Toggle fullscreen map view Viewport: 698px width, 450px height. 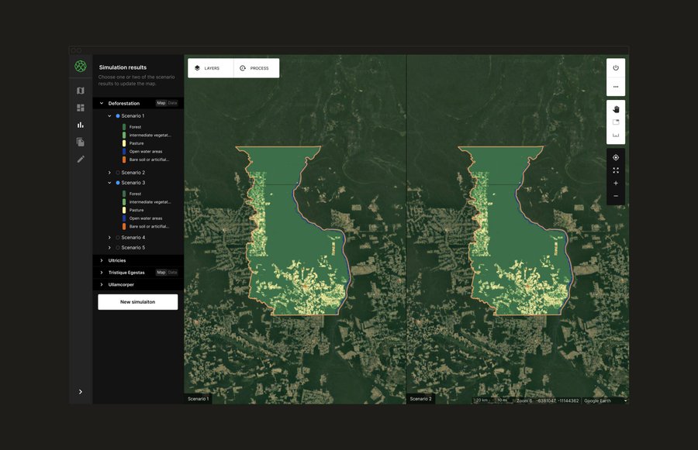click(616, 170)
